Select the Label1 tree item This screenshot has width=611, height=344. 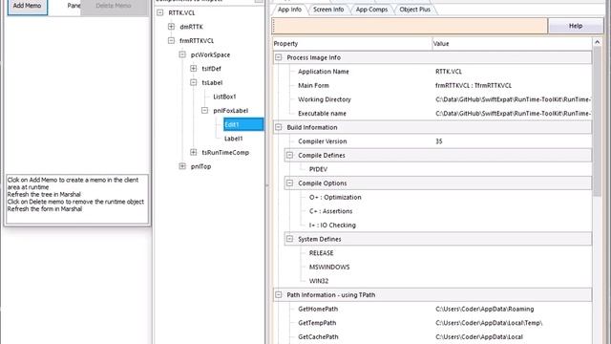coord(233,139)
